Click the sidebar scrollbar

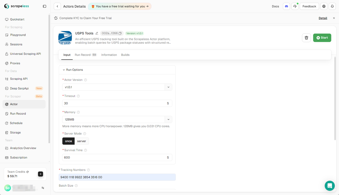pyautogui.click(x=49, y=79)
